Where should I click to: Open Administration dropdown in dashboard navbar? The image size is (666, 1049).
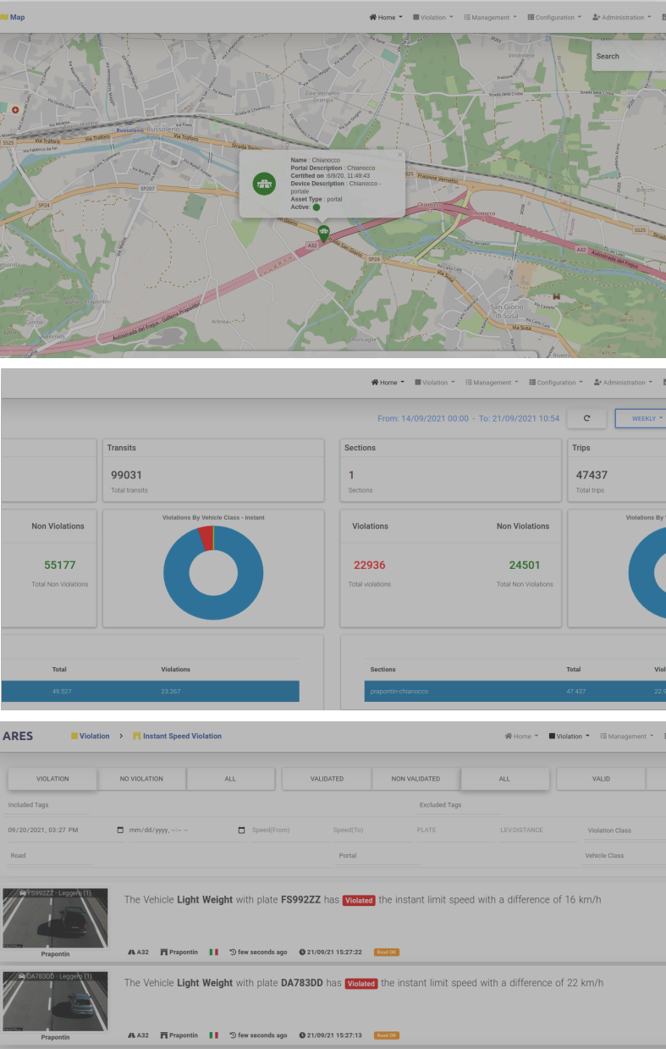tap(624, 382)
